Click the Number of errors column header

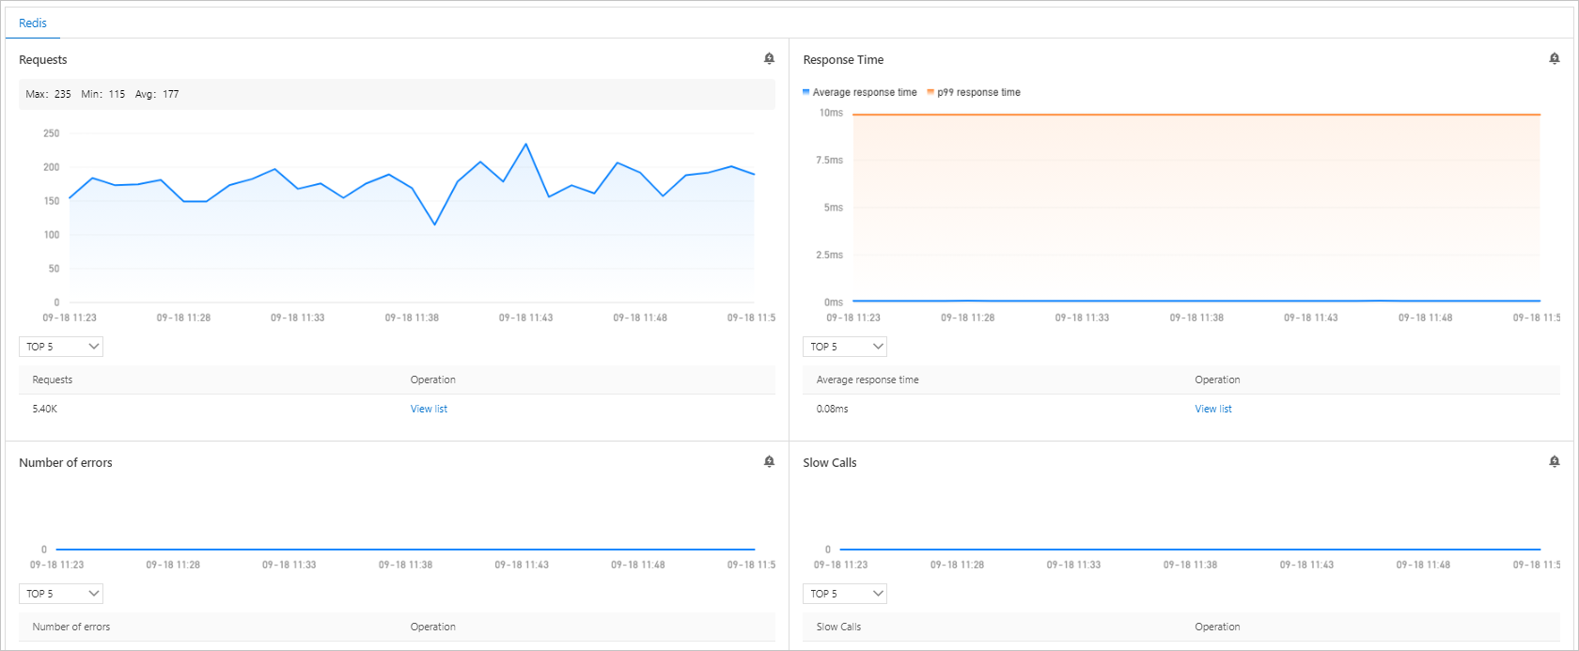(x=71, y=627)
